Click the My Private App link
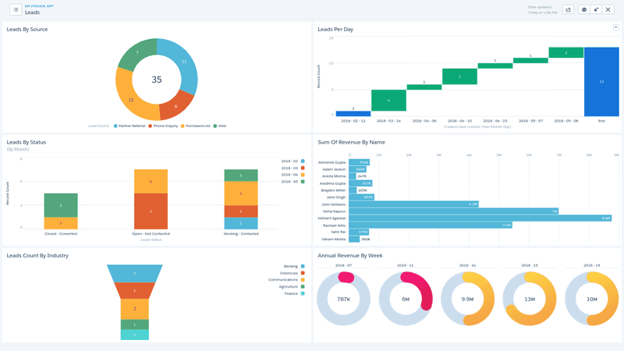The height and width of the screenshot is (351, 624). pos(39,5)
